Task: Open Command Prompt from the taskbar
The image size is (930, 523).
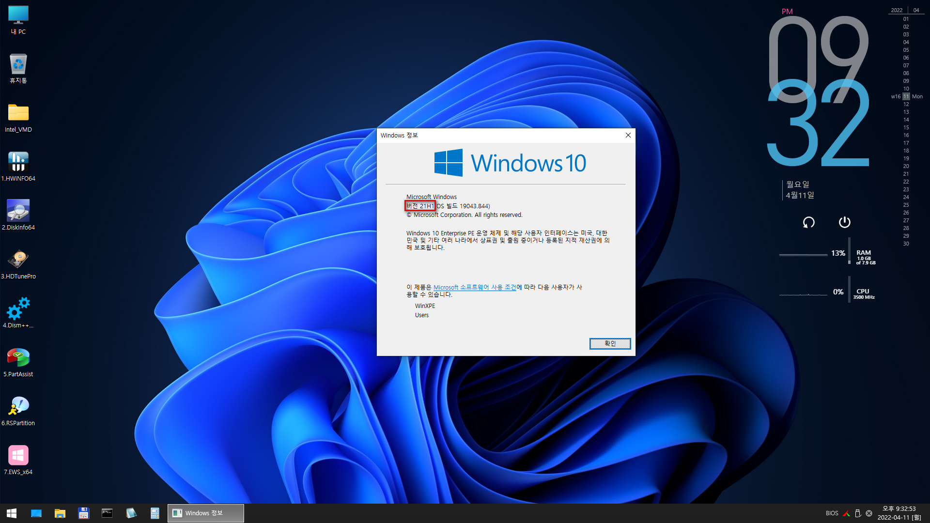Action: (107, 513)
